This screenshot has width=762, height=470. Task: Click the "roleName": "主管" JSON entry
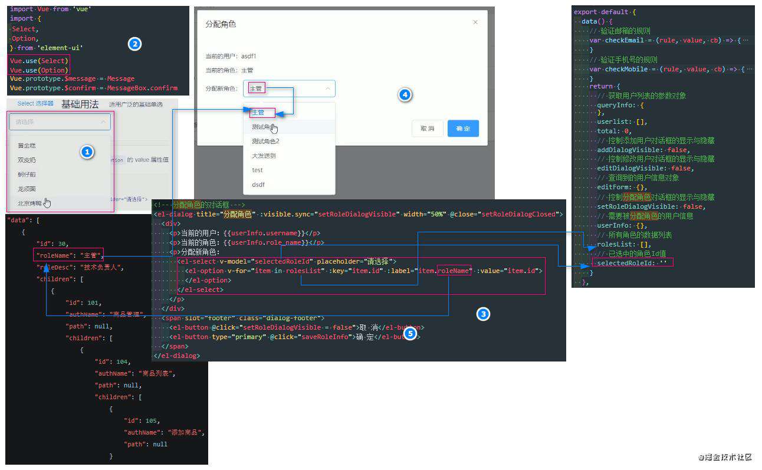pos(70,255)
